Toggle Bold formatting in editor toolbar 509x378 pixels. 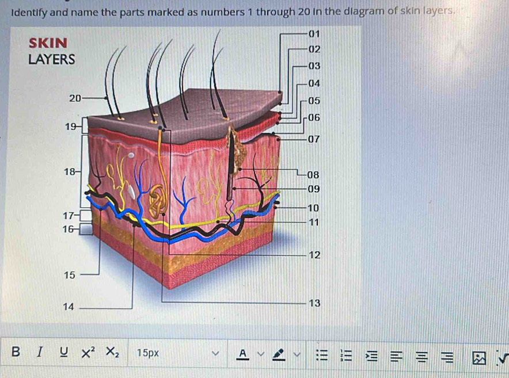[x=15, y=352]
